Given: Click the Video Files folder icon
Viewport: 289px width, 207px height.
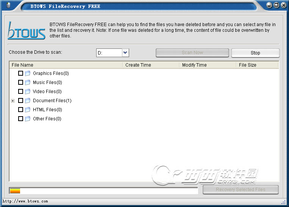Looking at the screenshot, I should click(28, 91).
